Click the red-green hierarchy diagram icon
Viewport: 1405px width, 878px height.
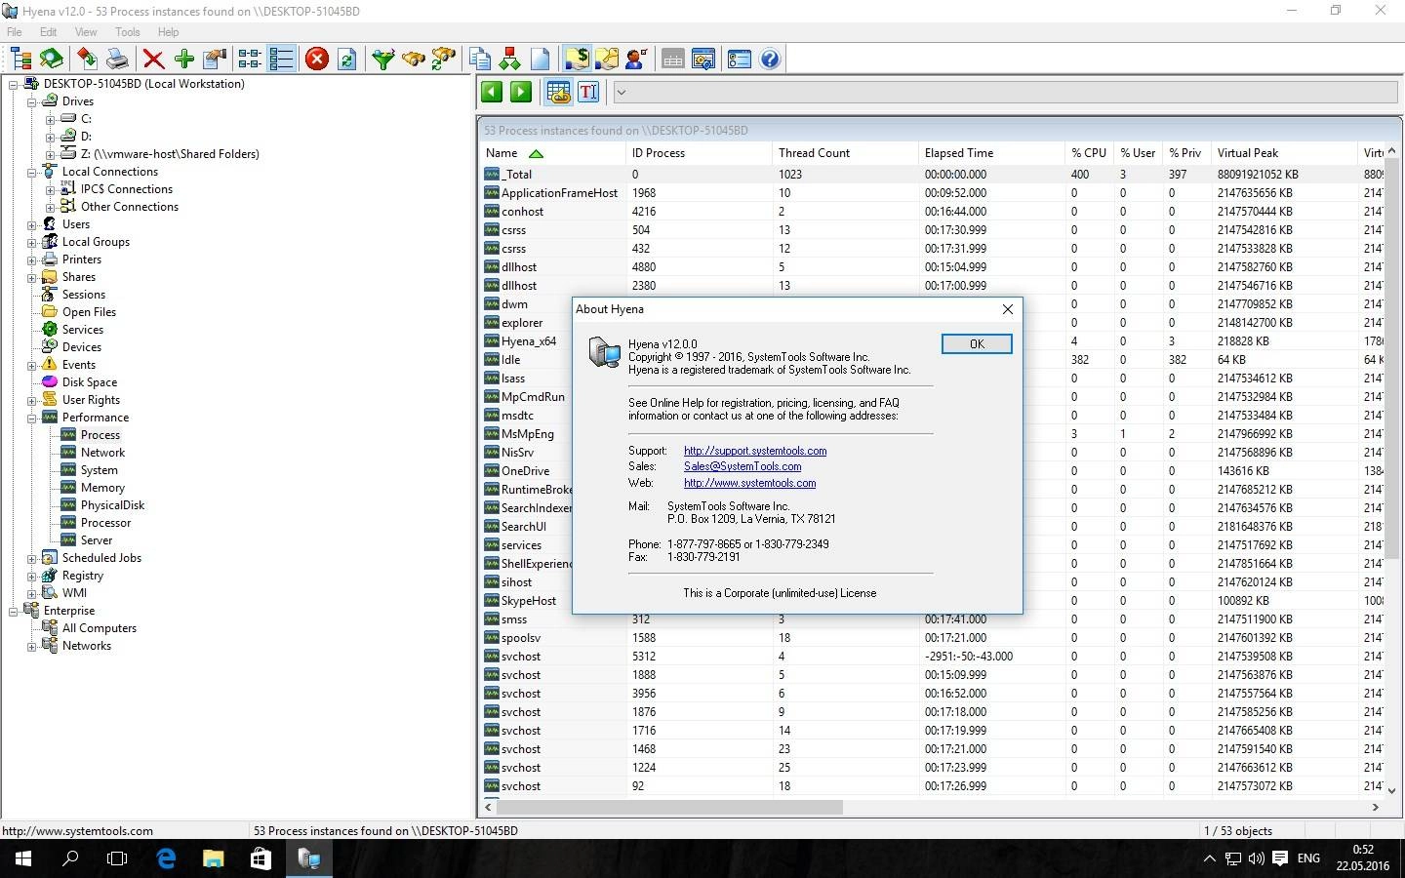509,60
